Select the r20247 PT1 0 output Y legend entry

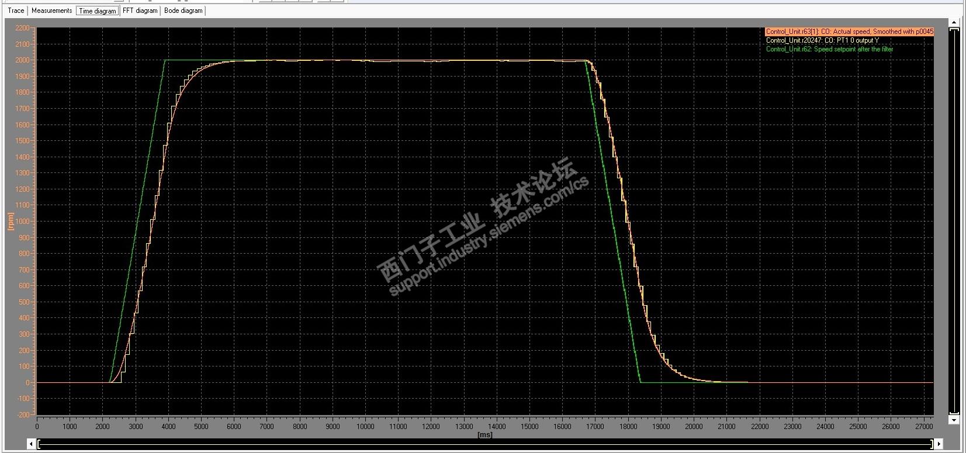click(x=822, y=40)
